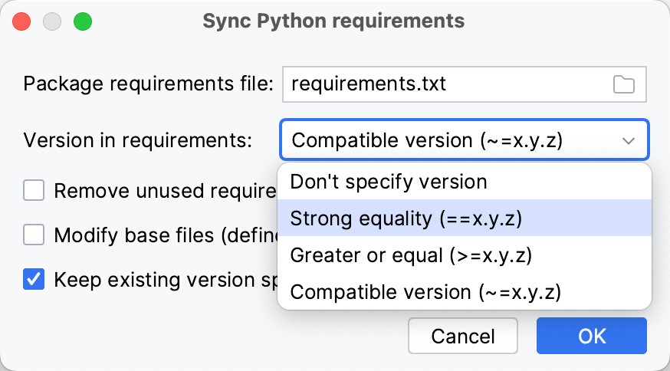Image resolution: width=670 pixels, height=371 pixels.
Task: Click the green maximize window button
Action: [x=83, y=21]
